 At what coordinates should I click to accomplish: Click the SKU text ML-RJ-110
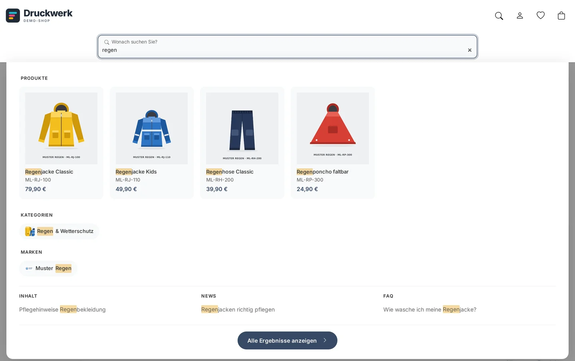[128, 180]
